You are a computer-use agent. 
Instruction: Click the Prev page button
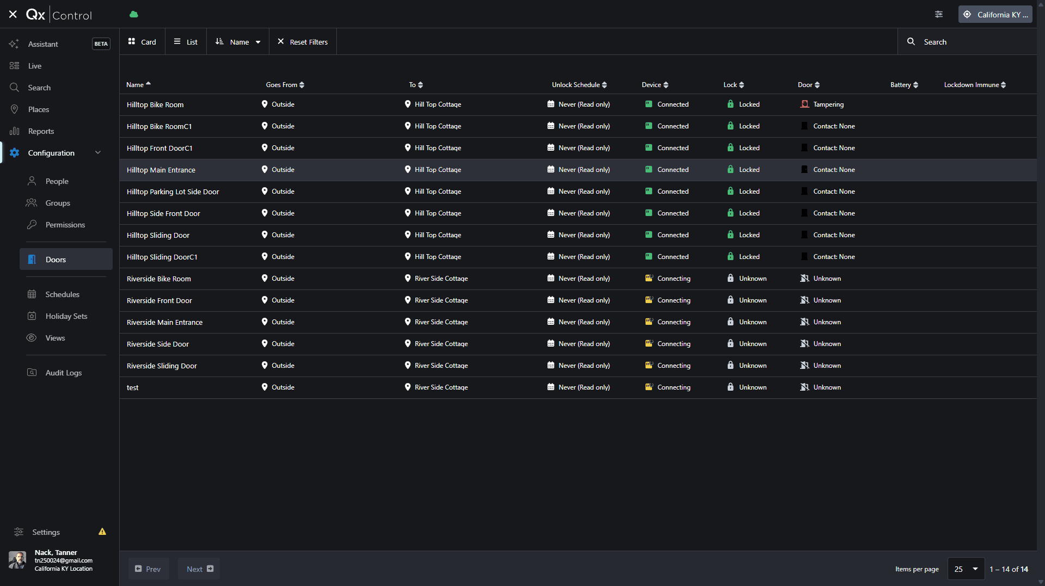click(148, 569)
